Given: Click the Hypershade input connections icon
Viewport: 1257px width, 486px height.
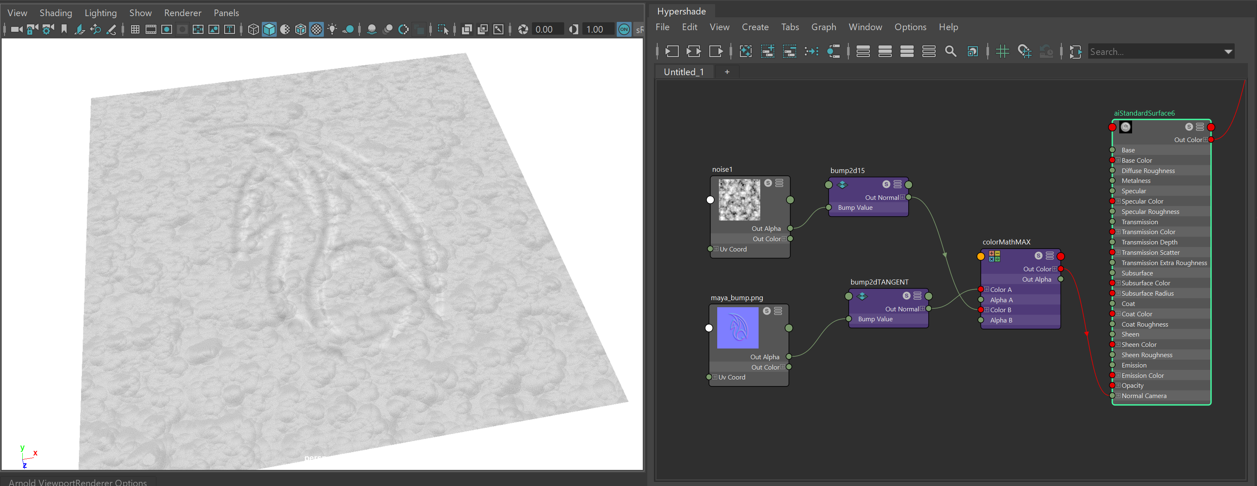Looking at the screenshot, I should (672, 52).
